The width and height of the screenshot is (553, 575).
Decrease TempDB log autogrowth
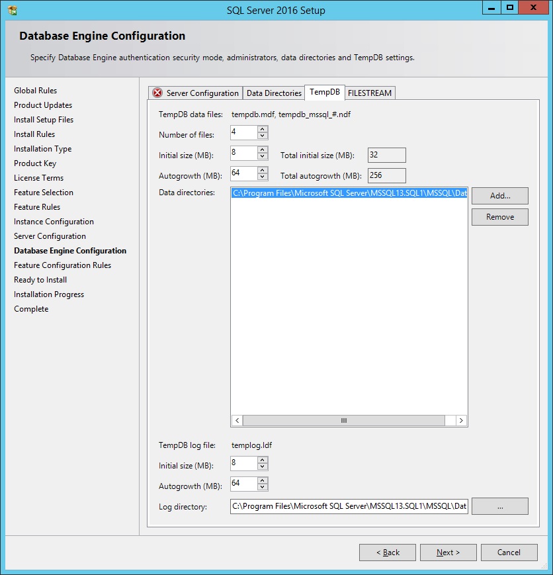pos(262,487)
